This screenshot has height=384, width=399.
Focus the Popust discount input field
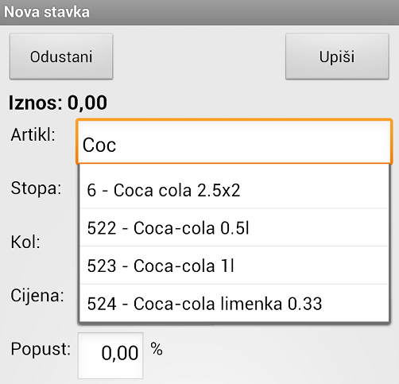tap(110, 355)
